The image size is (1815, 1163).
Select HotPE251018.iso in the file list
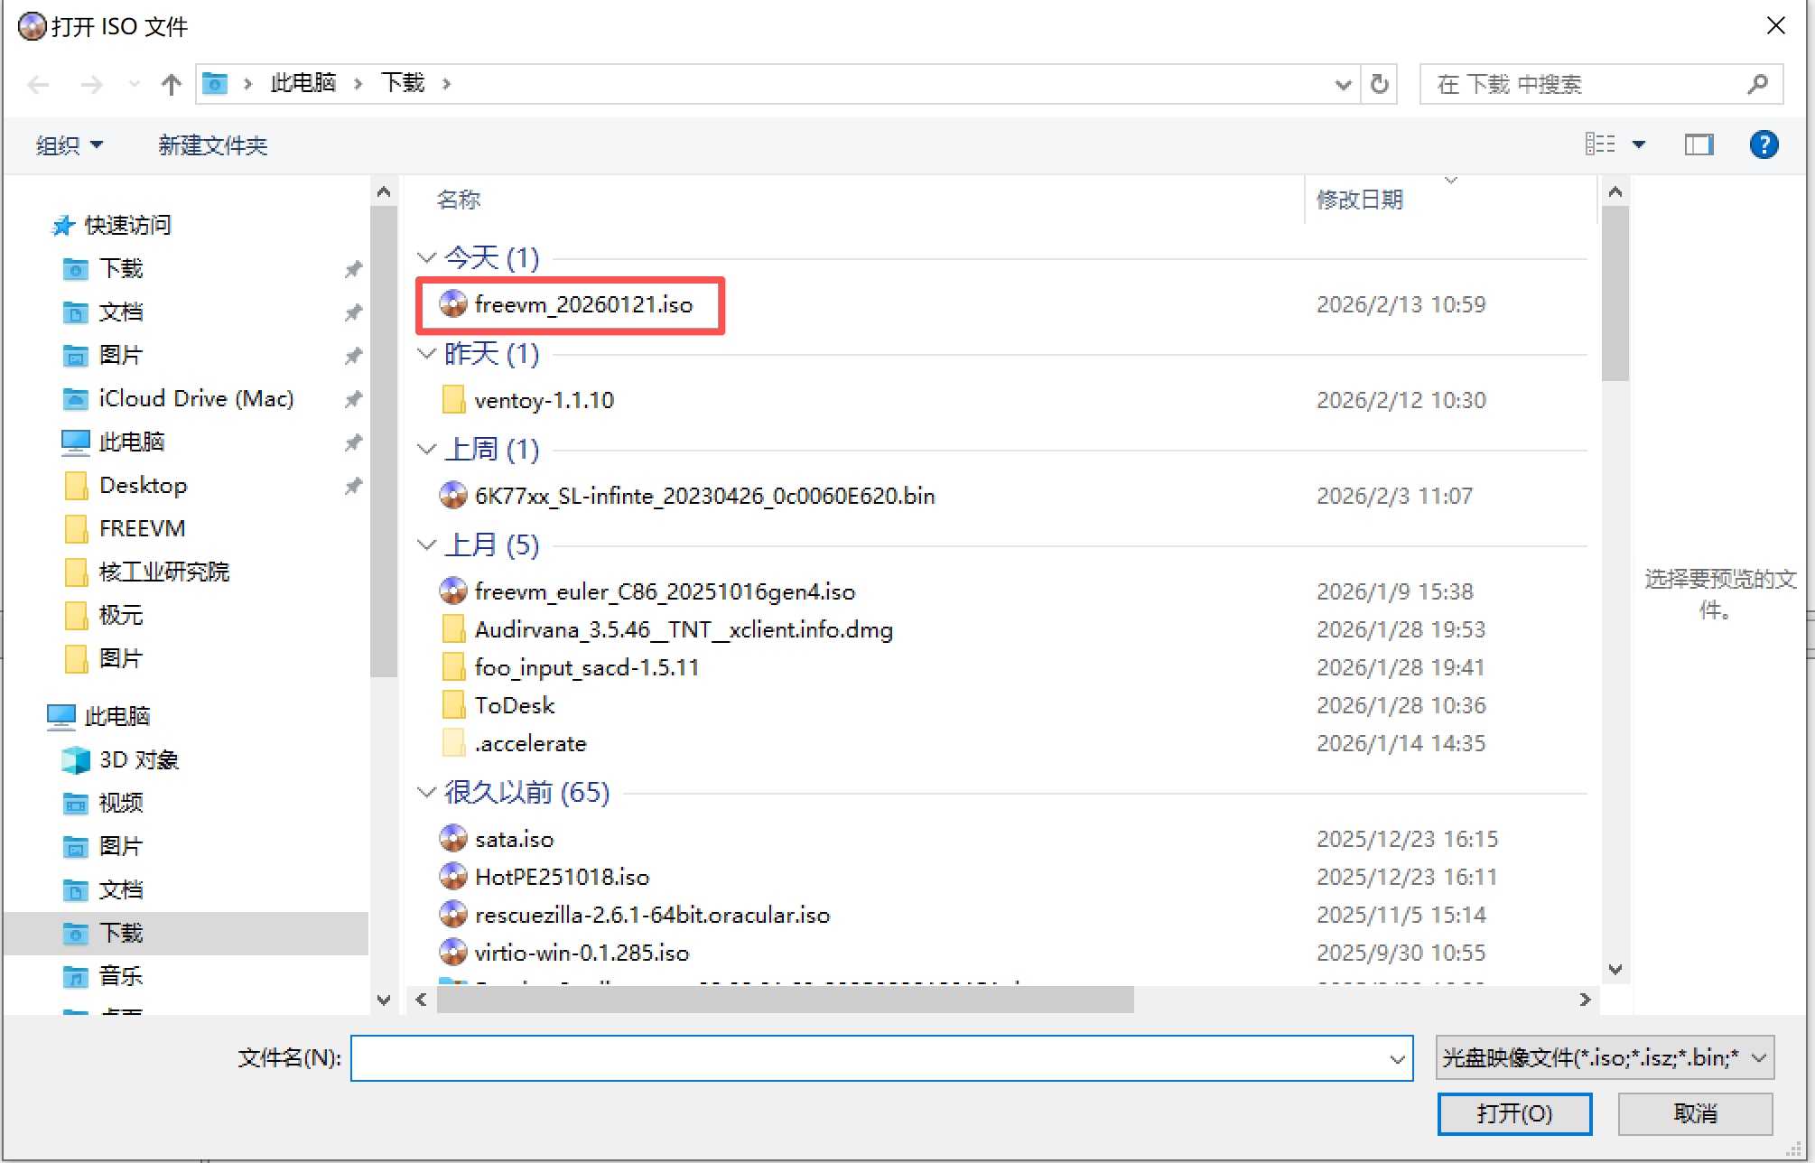pyautogui.click(x=562, y=876)
